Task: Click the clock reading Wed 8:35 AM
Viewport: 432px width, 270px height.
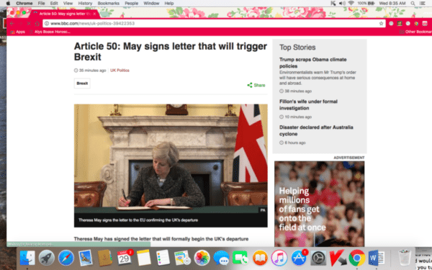Action: pyautogui.click(x=392, y=4)
